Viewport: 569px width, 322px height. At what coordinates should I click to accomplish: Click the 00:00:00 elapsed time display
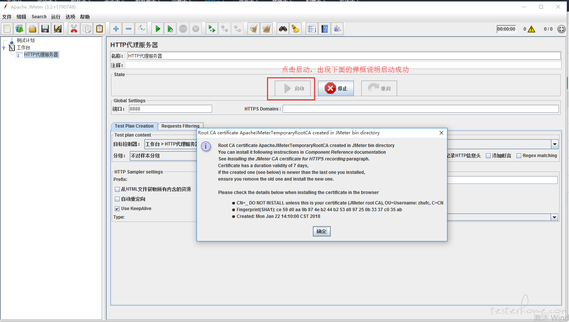tap(506, 29)
